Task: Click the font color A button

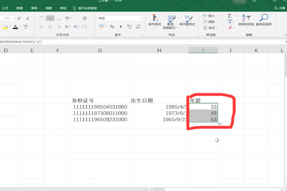Action: (x=15, y=27)
